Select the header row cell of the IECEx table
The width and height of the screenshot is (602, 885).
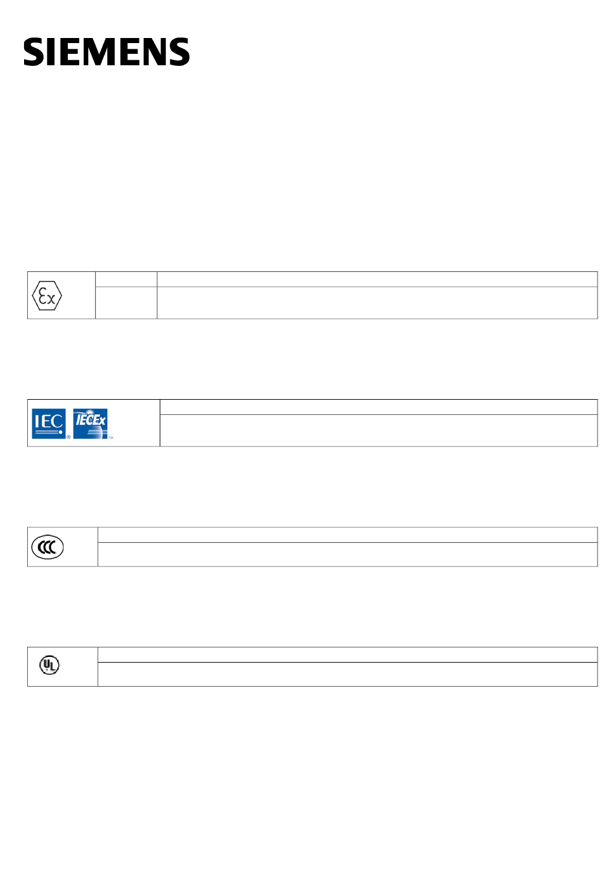click(379, 407)
